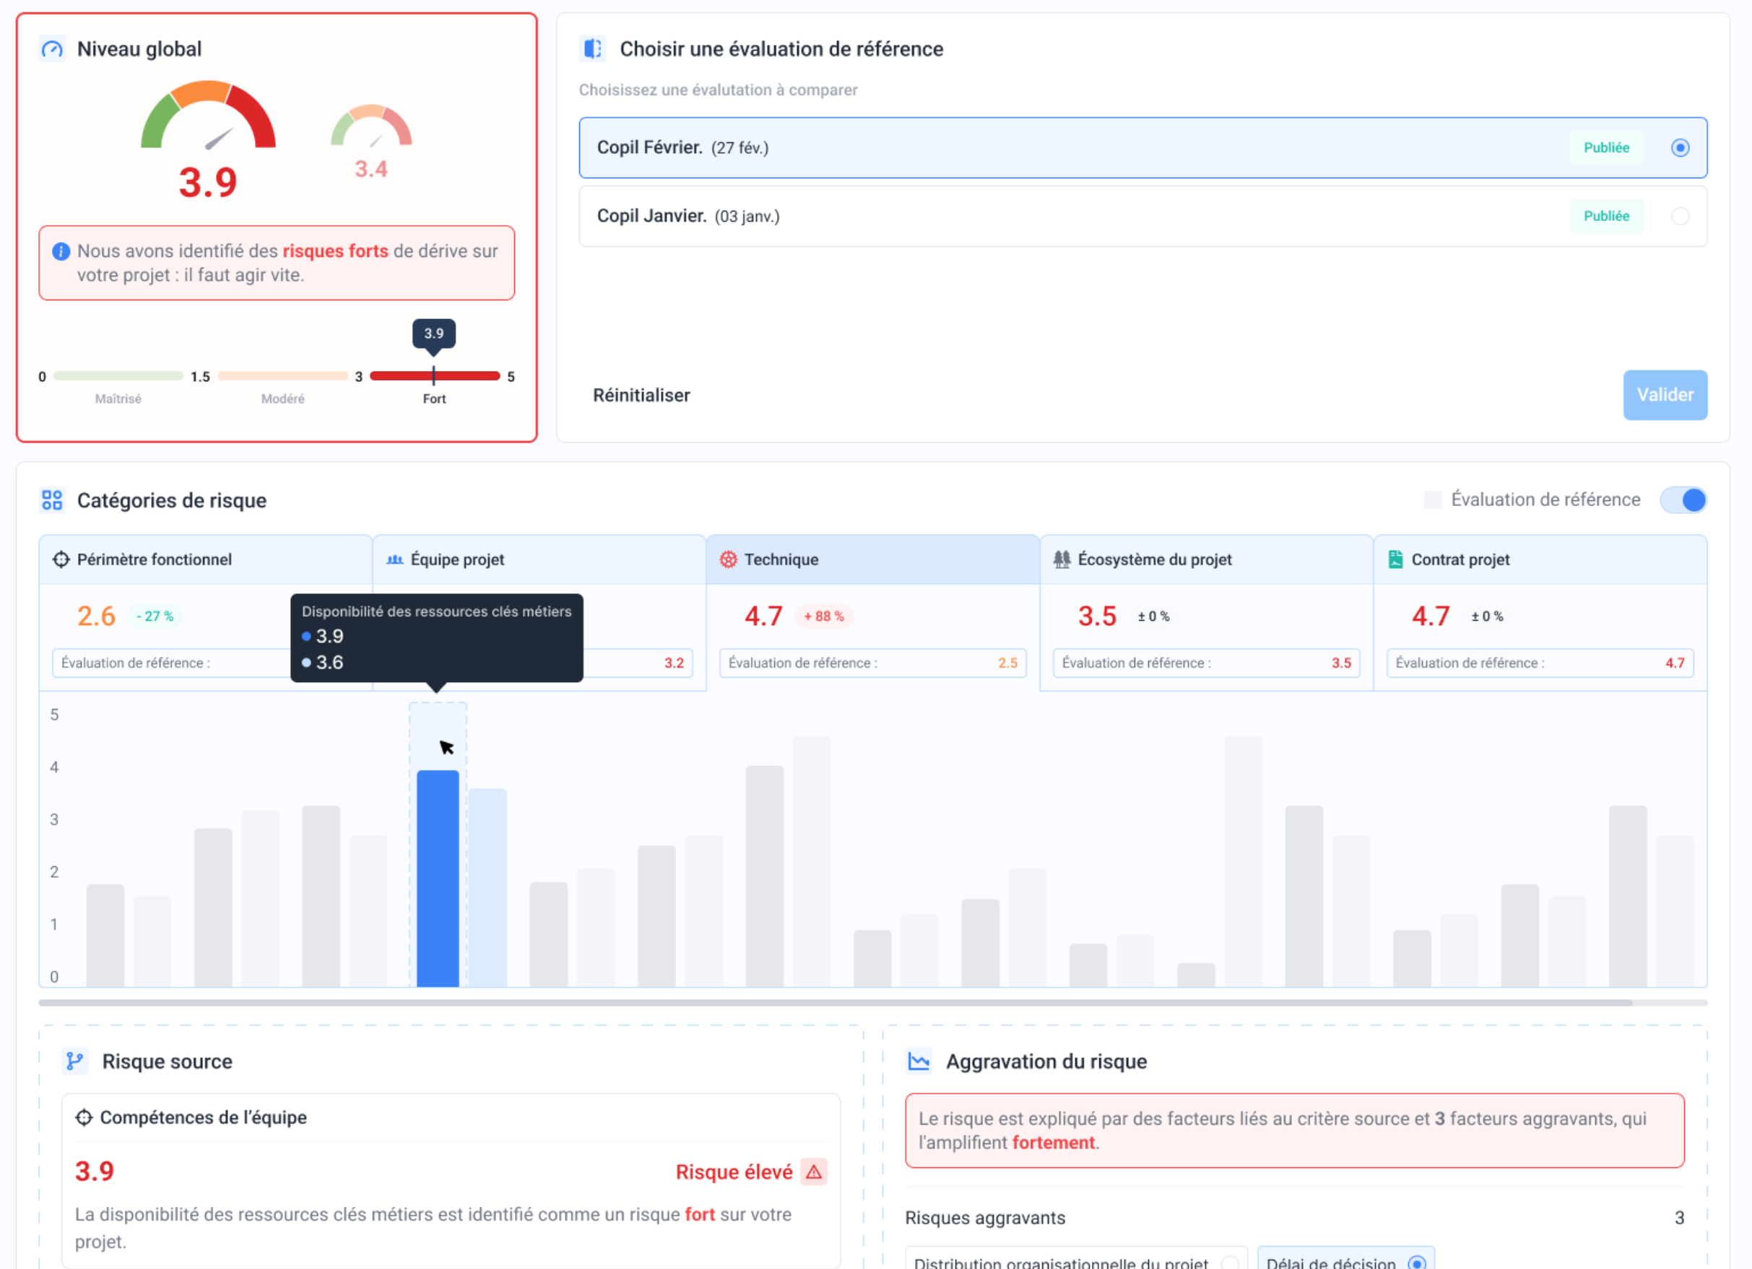Click the Valider button
The image size is (1752, 1269).
(x=1665, y=396)
